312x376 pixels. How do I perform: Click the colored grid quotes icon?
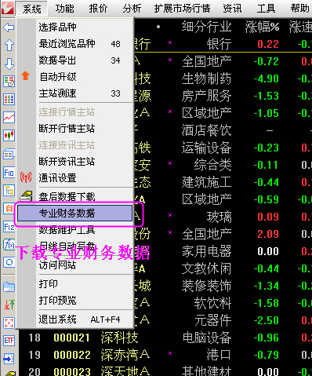[9, 99]
